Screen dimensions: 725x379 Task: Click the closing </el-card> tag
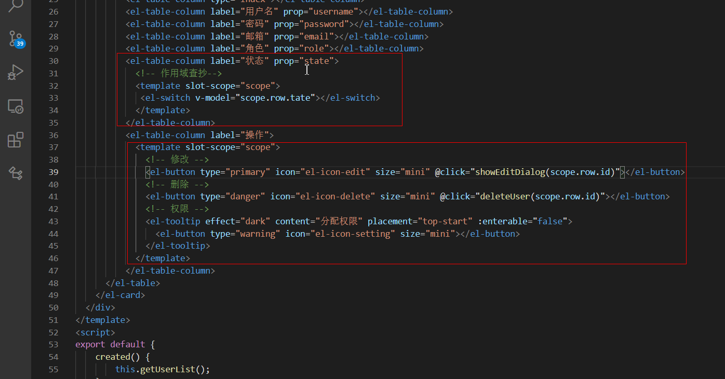pos(120,295)
